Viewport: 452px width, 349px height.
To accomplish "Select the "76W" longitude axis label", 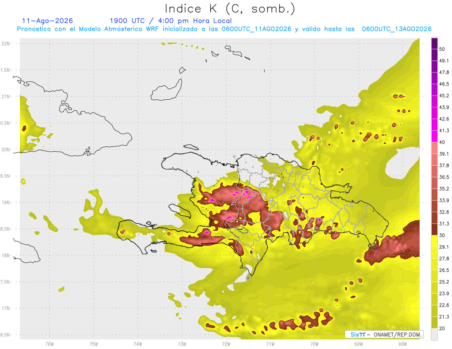I will [x=49, y=344].
